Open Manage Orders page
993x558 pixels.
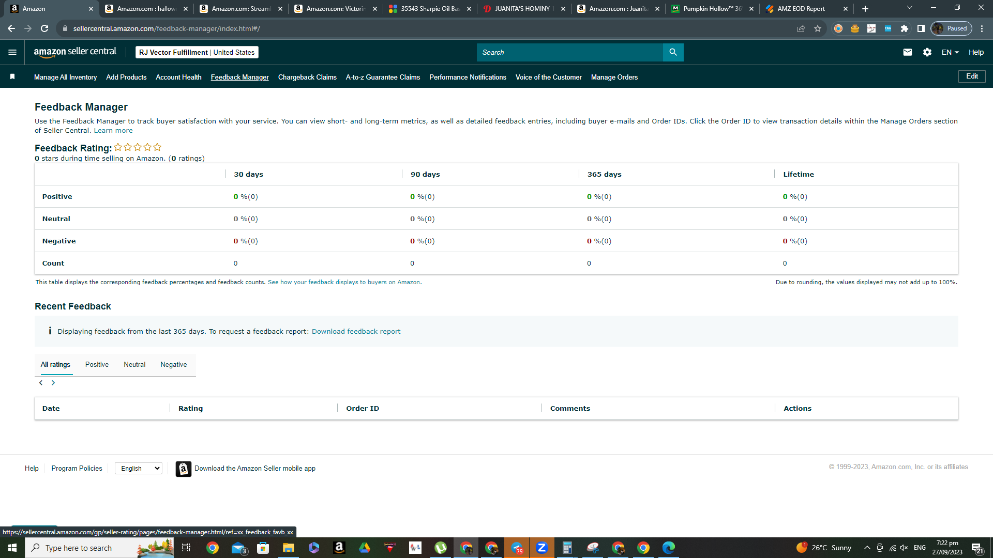(x=614, y=77)
